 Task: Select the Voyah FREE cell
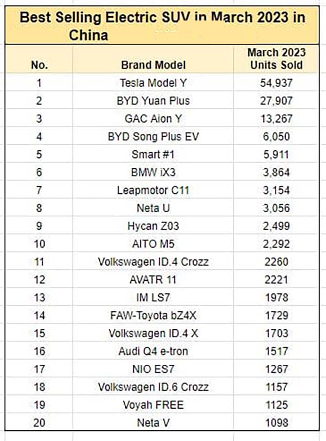[x=153, y=405]
